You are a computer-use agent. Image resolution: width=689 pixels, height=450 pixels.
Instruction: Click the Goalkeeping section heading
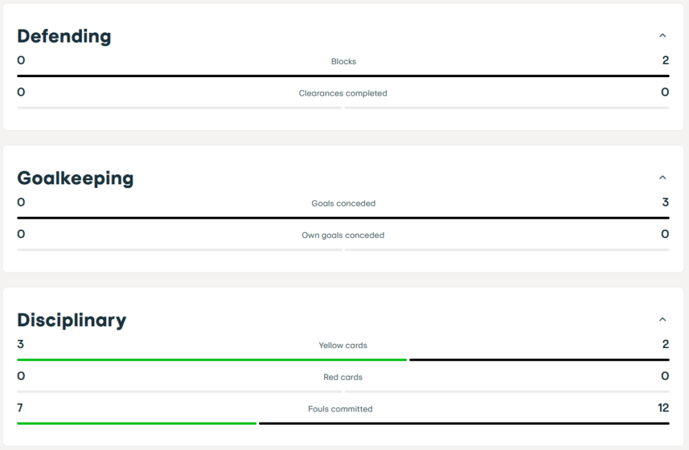coord(75,178)
